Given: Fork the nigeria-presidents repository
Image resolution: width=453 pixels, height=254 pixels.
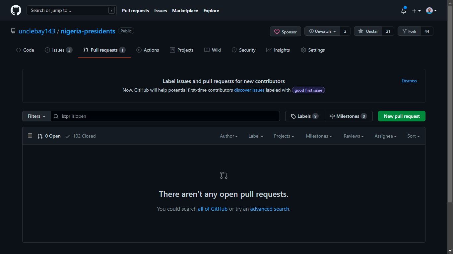Looking at the screenshot, I should 409,31.
